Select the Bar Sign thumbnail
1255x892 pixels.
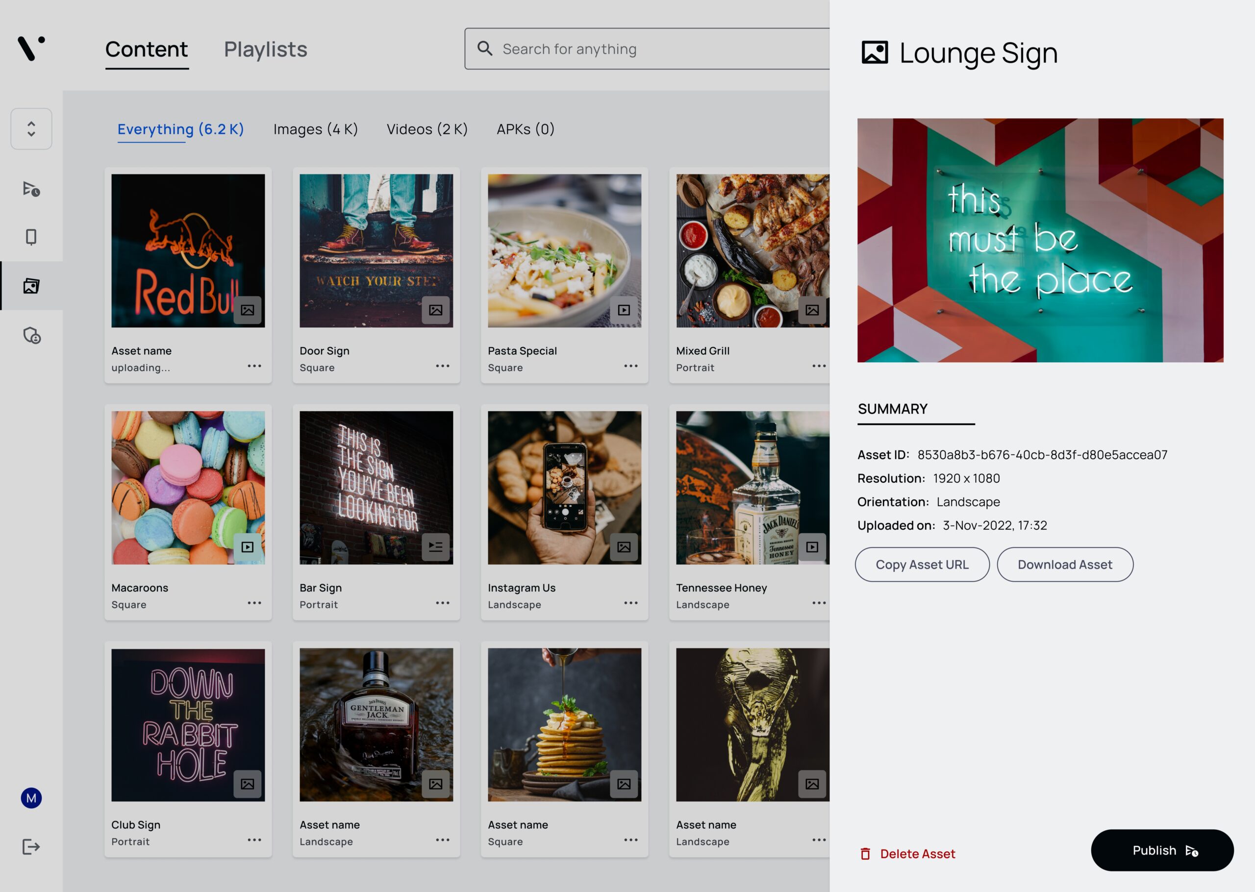tap(376, 488)
